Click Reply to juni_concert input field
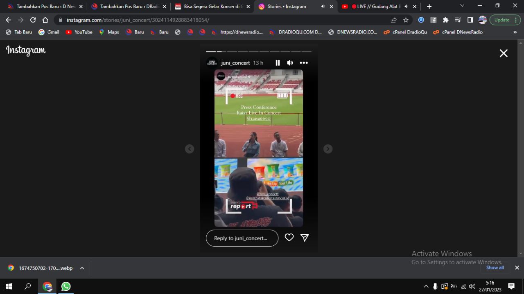This screenshot has width=524, height=294. [242, 238]
